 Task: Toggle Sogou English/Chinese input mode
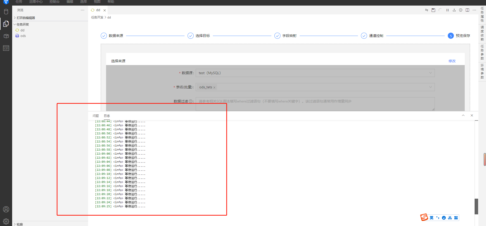[432, 218]
